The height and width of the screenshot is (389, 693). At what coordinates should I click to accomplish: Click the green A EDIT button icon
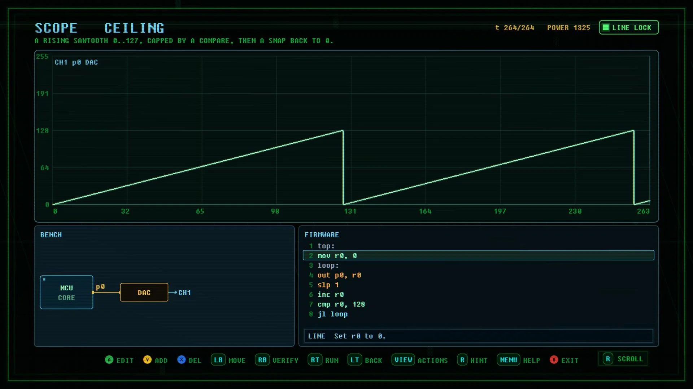click(109, 360)
